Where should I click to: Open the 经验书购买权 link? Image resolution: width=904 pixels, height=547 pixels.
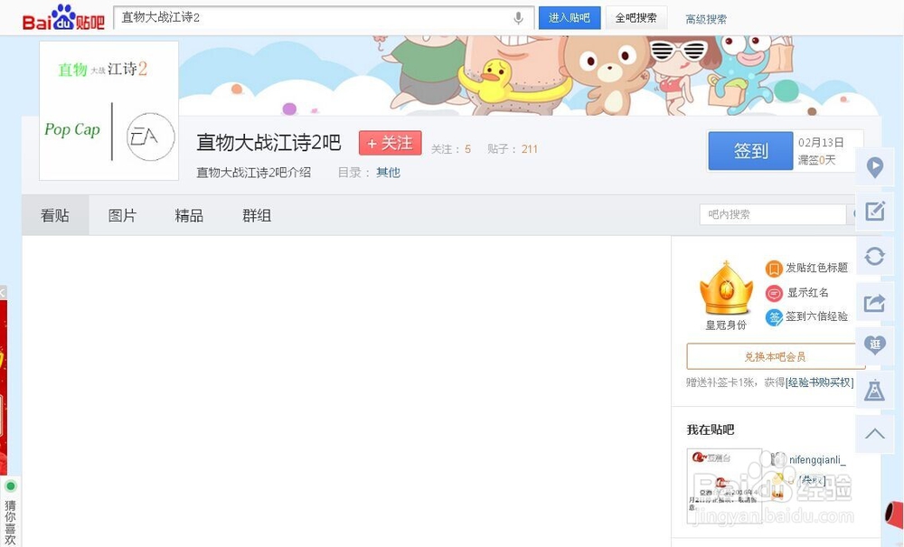coord(819,382)
